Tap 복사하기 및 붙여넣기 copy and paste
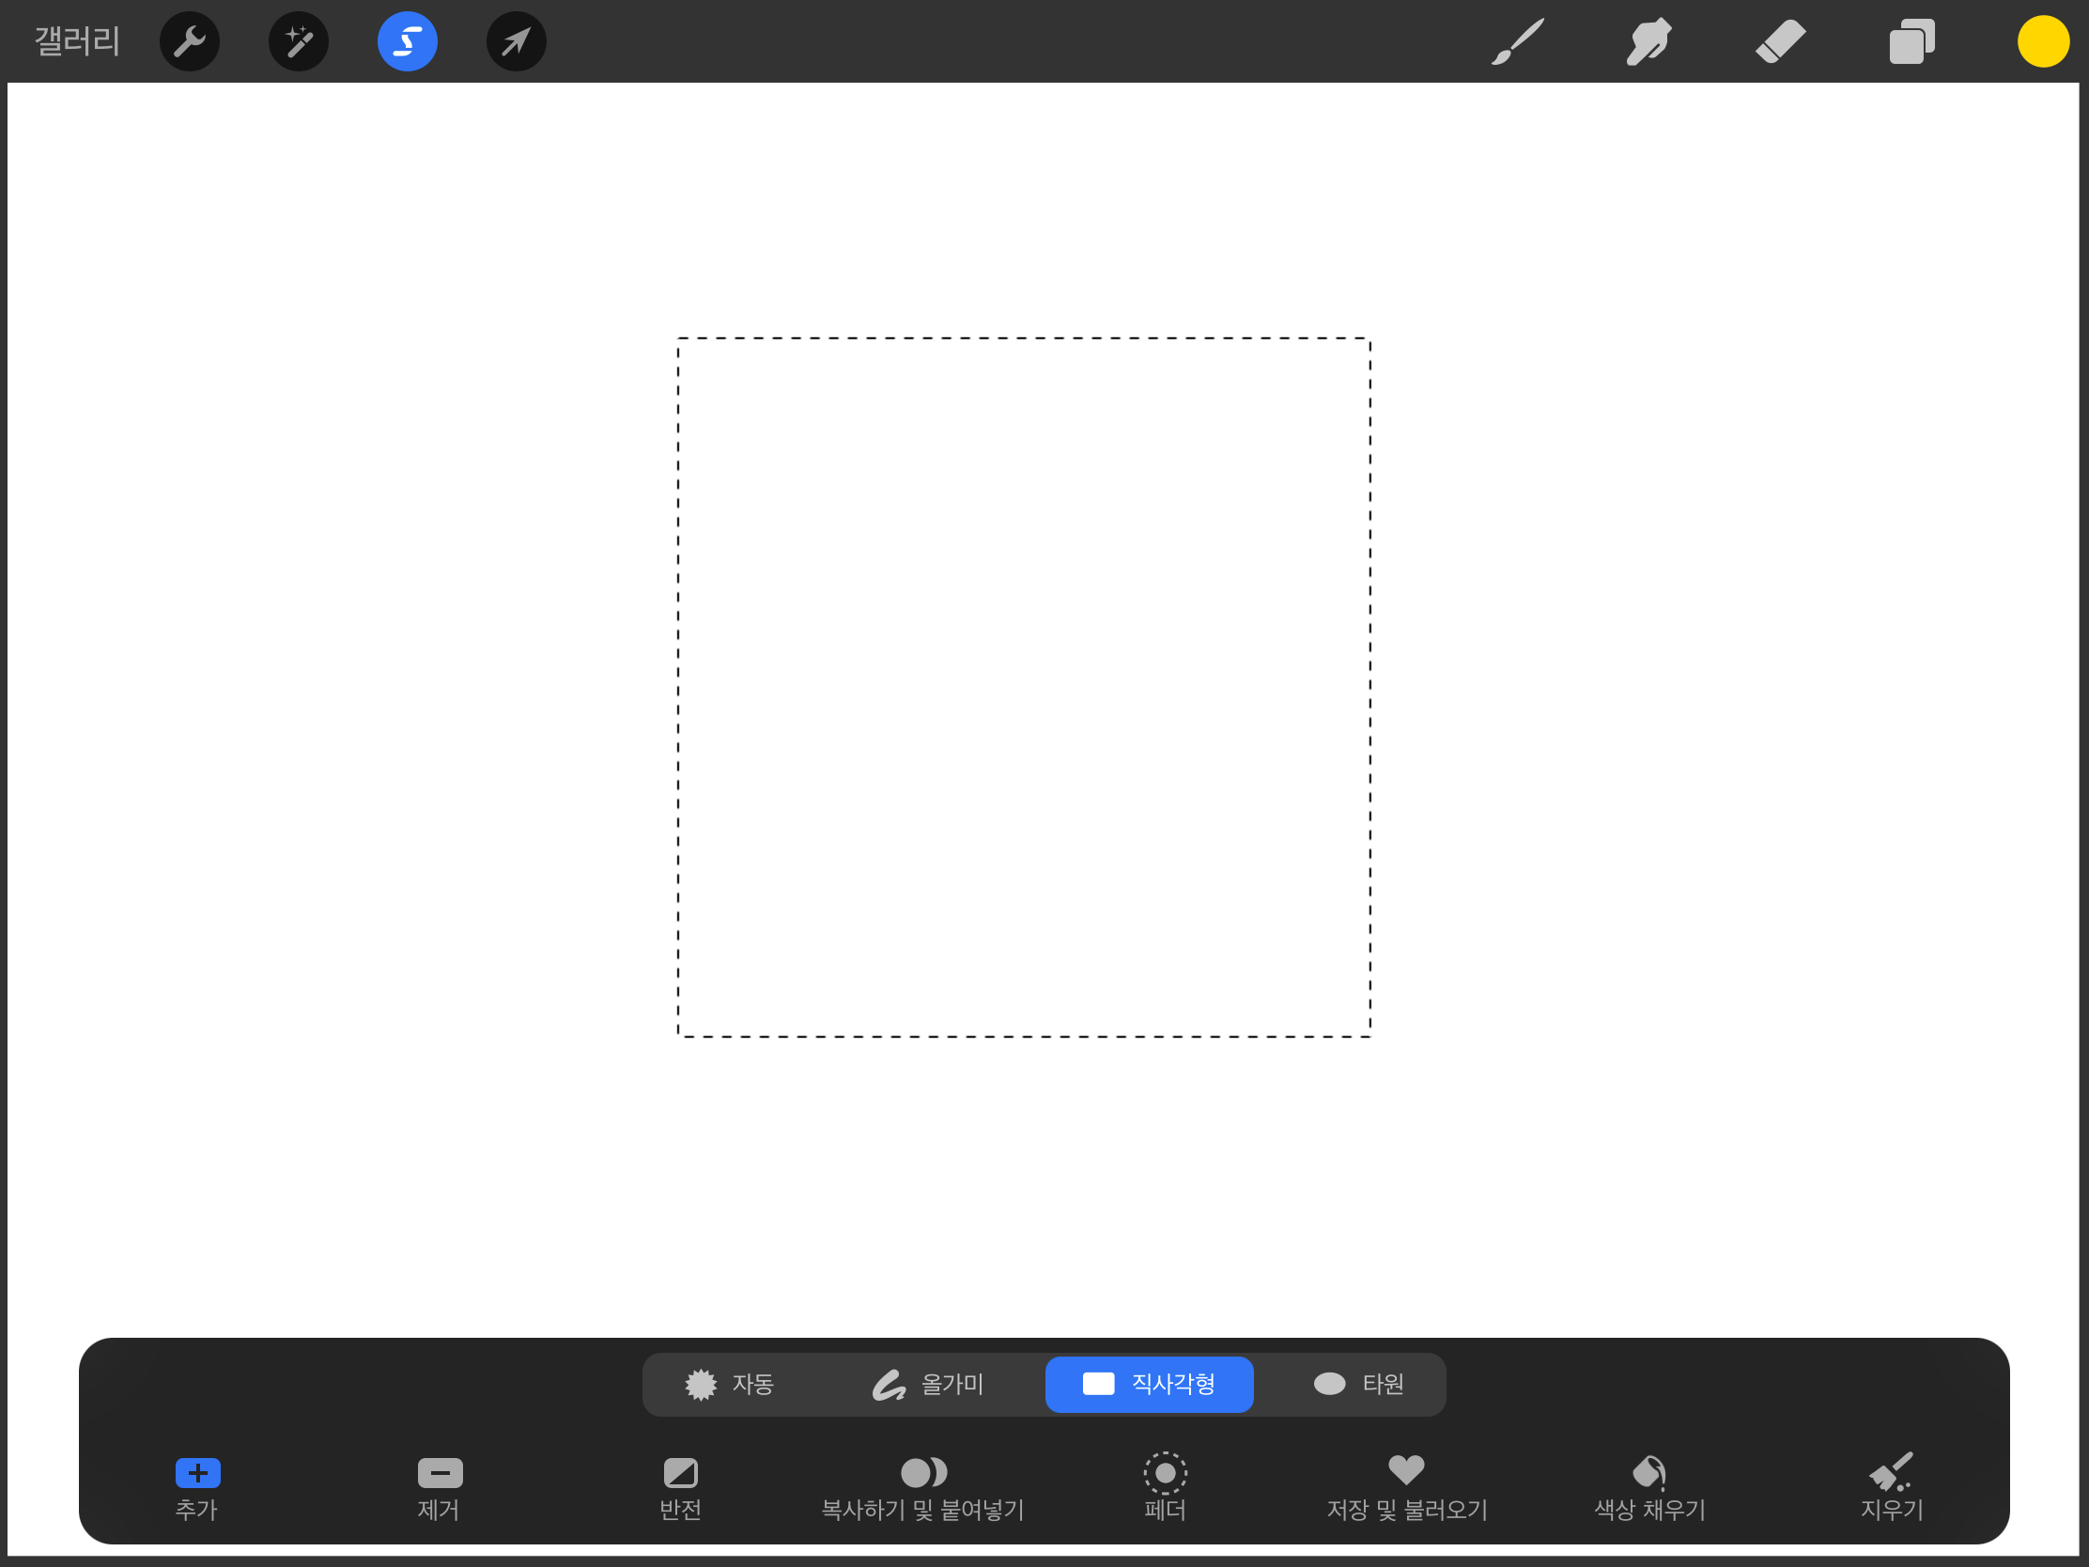This screenshot has height=1567, width=2089. (922, 1486)
